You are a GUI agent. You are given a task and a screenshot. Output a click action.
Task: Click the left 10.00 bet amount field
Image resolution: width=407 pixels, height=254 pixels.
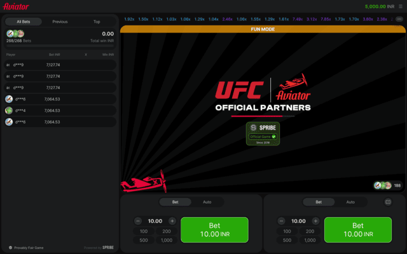coord(155,221)
